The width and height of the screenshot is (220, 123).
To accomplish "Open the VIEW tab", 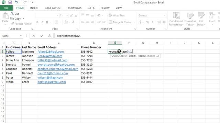I will [119, 8].
